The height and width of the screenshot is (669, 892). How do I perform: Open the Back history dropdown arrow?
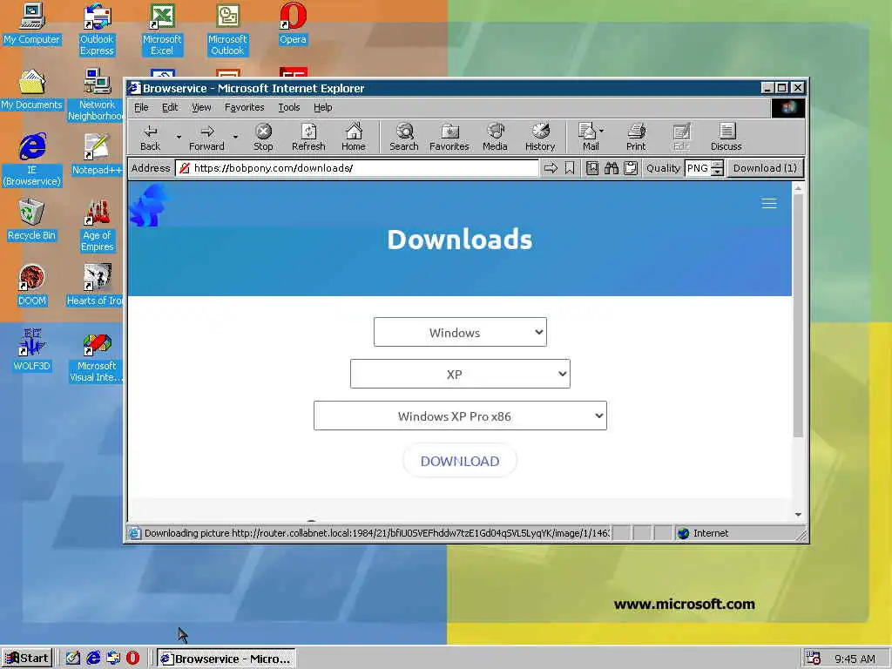click(179, 137)
